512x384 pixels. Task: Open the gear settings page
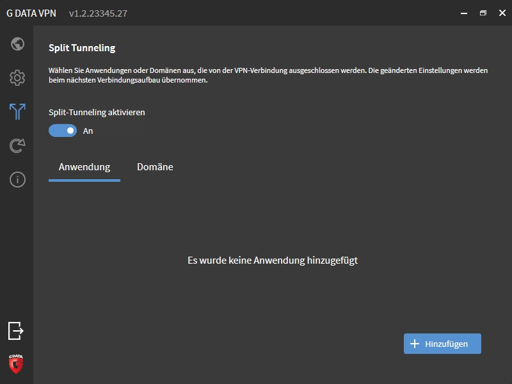17,77
